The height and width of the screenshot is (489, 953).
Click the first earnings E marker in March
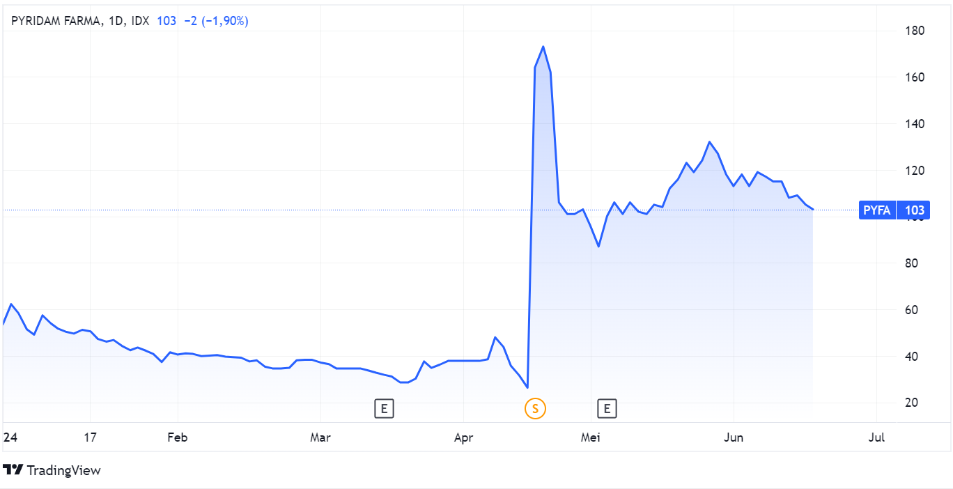[384, 409]
